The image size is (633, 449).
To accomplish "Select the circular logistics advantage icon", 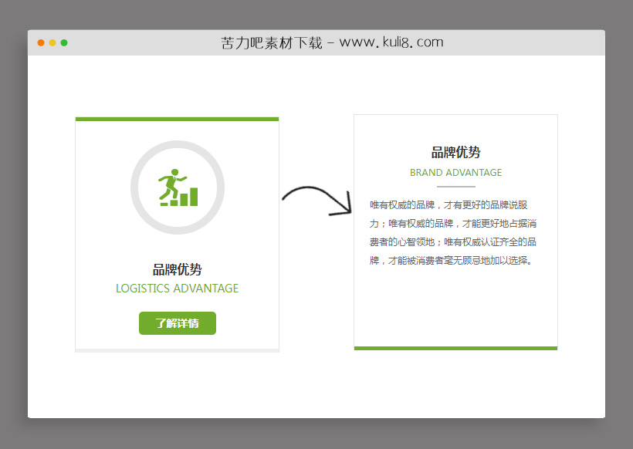I will pyautogui.click(x=178, y=187).
